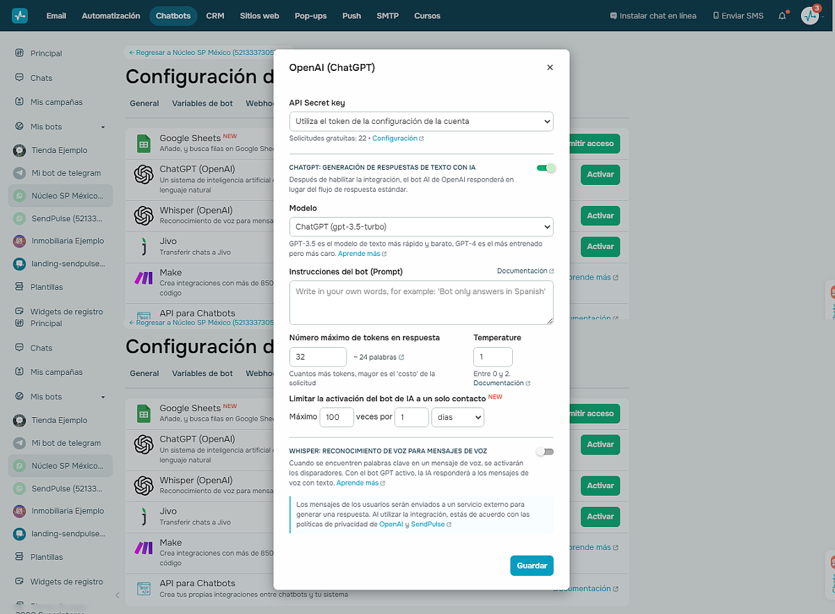Open the user avatar account menu
Screen dimensions: 835x614
coord(810,15)
